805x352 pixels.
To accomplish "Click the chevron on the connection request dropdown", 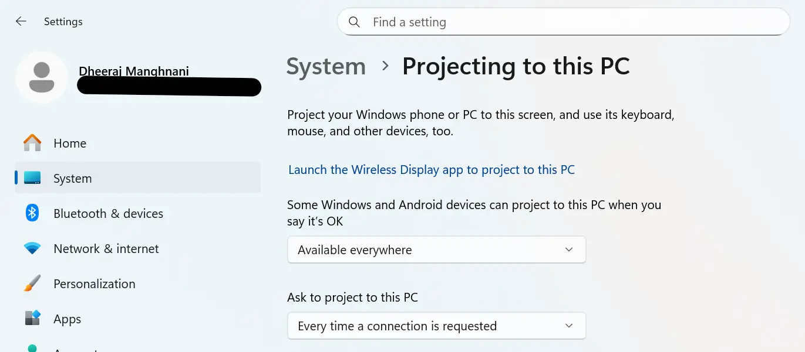I will click(x=568, y=326).
